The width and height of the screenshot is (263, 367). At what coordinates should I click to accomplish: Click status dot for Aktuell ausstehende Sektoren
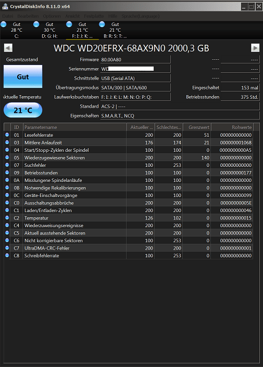pyautogui.click(x=7, y=233)
